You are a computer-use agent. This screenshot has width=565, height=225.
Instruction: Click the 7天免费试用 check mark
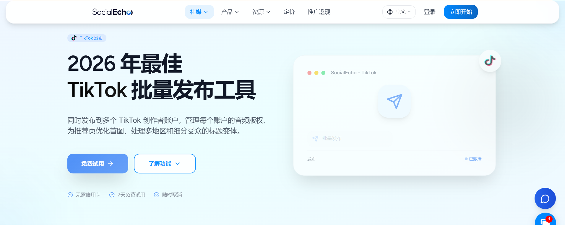coord(112,195)
